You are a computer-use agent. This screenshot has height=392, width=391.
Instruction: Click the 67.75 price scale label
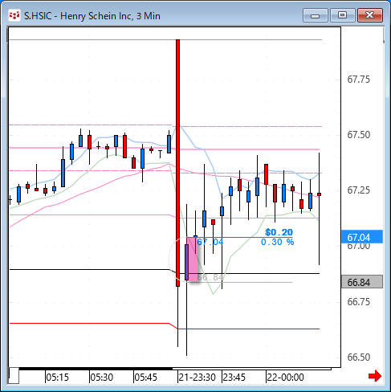[359, 80]
